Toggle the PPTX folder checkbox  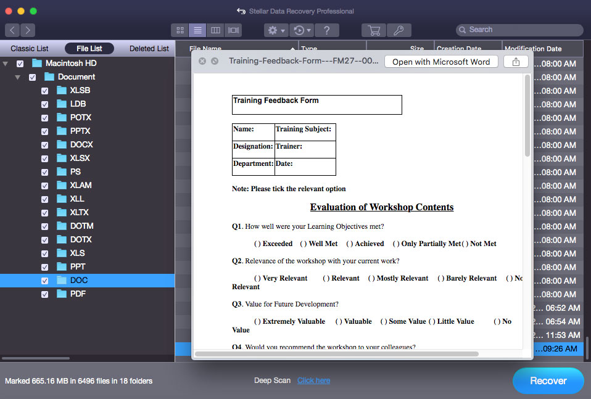pos(44,131)
